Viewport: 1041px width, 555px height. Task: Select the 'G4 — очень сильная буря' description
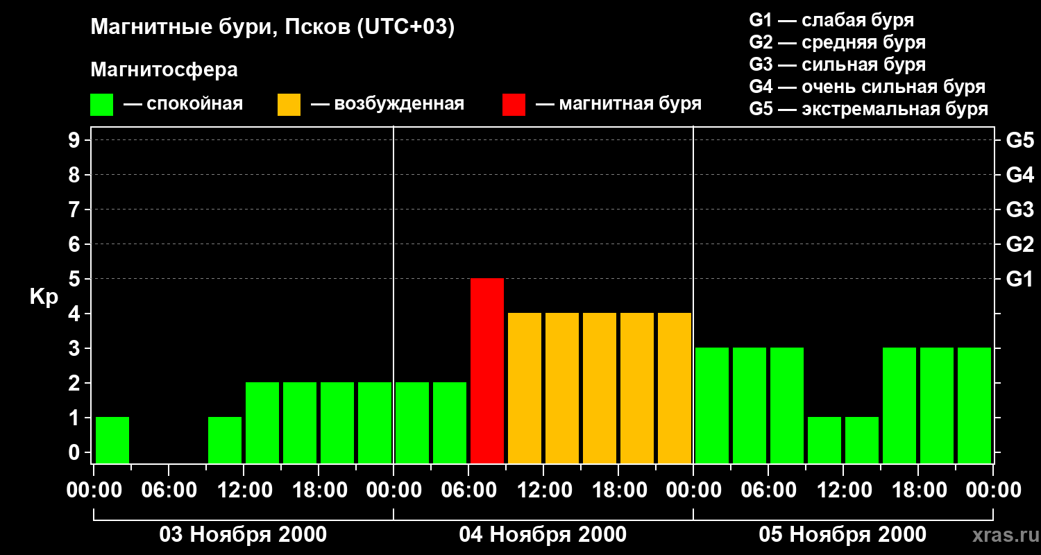[x=867, y=87]
